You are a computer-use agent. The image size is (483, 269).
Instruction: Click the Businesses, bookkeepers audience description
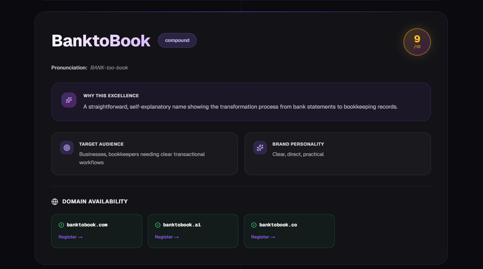[x=142, y=158]
